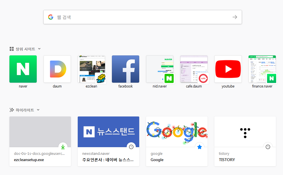
Task: Click the ezclean label text
Action: tap(91, 86)
